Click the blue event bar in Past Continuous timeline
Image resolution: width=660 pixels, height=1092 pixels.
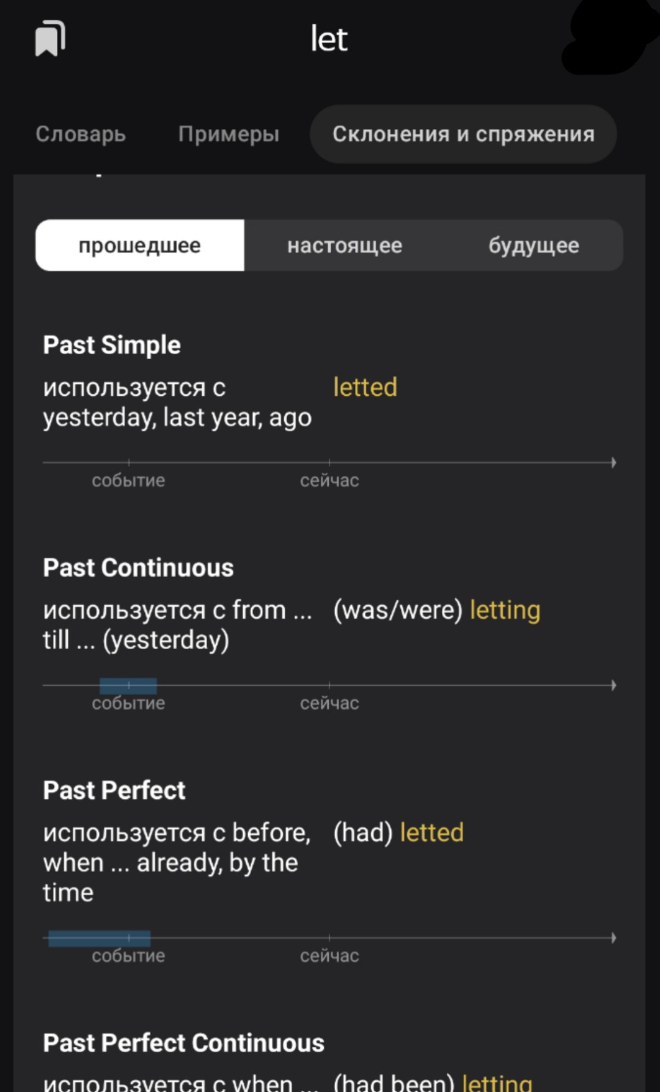(128, 686)
